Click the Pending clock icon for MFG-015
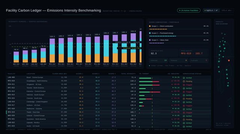The height and width of the screenshot is (134, 240). tap(184, 99)
